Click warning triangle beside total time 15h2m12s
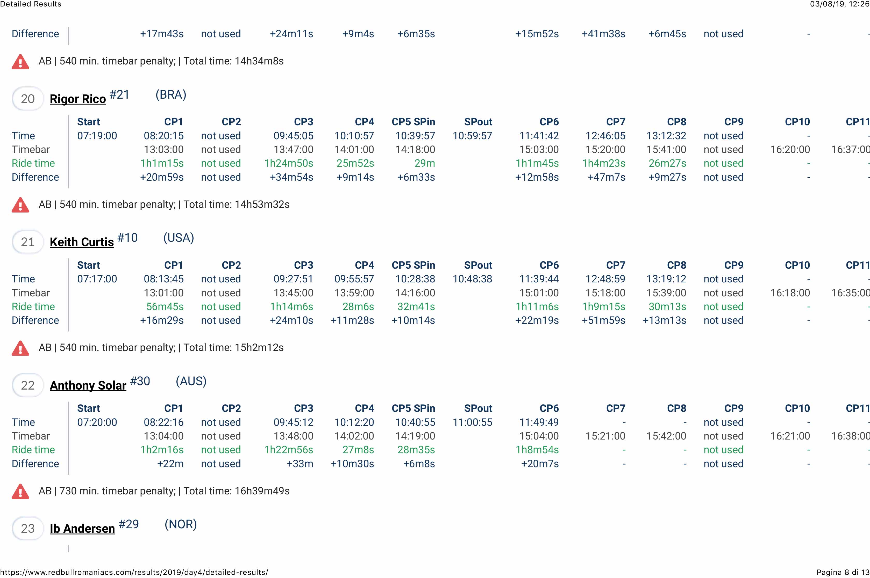The width and height of the screenshot is (870, 578). 20,348
